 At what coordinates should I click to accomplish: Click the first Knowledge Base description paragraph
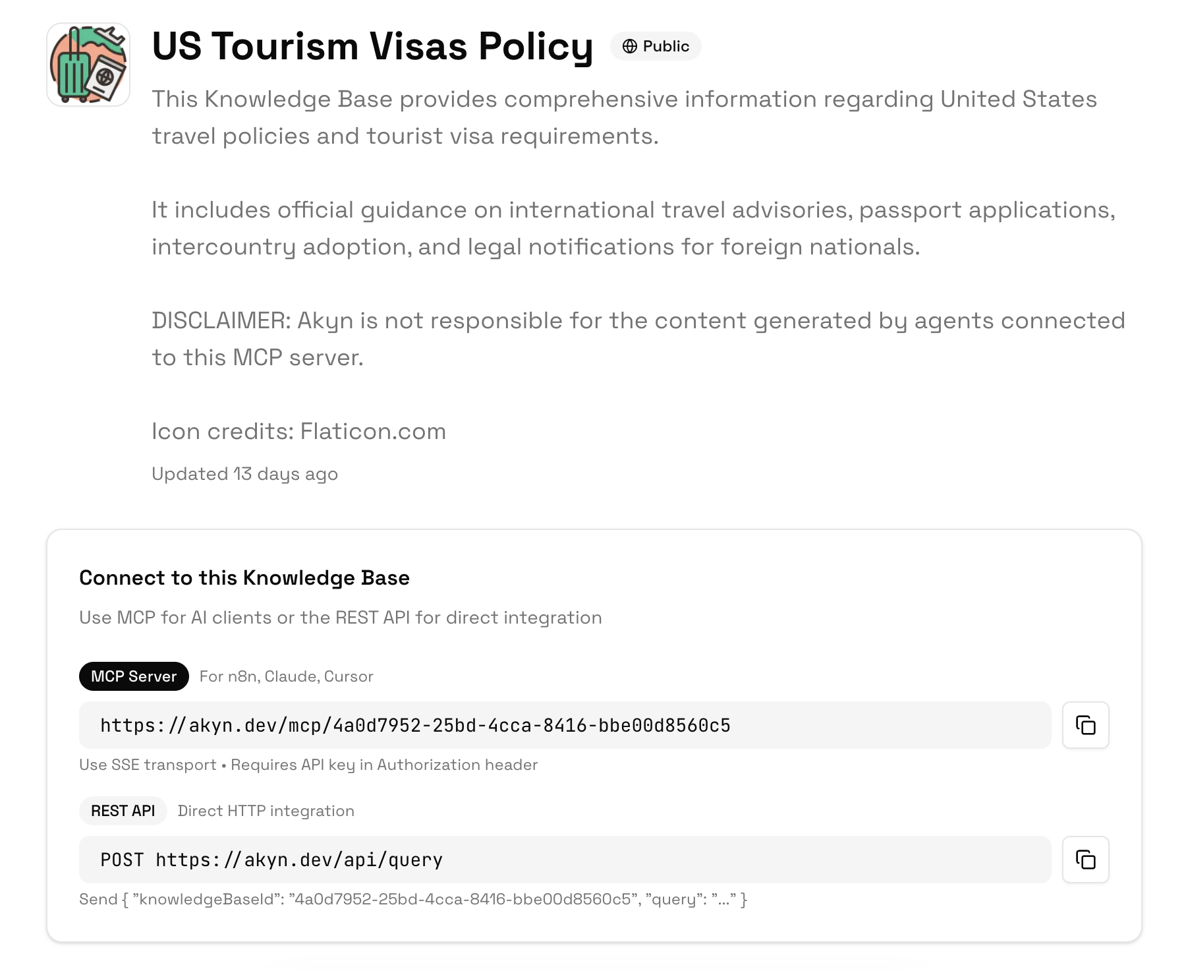[x=624, y=117]
